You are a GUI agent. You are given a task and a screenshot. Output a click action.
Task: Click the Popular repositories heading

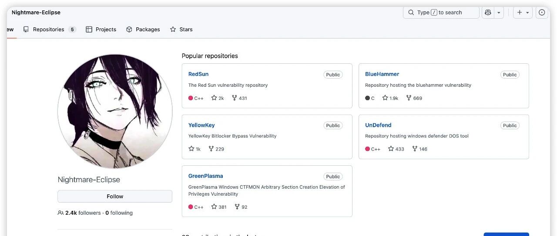[x=210, y=56]
